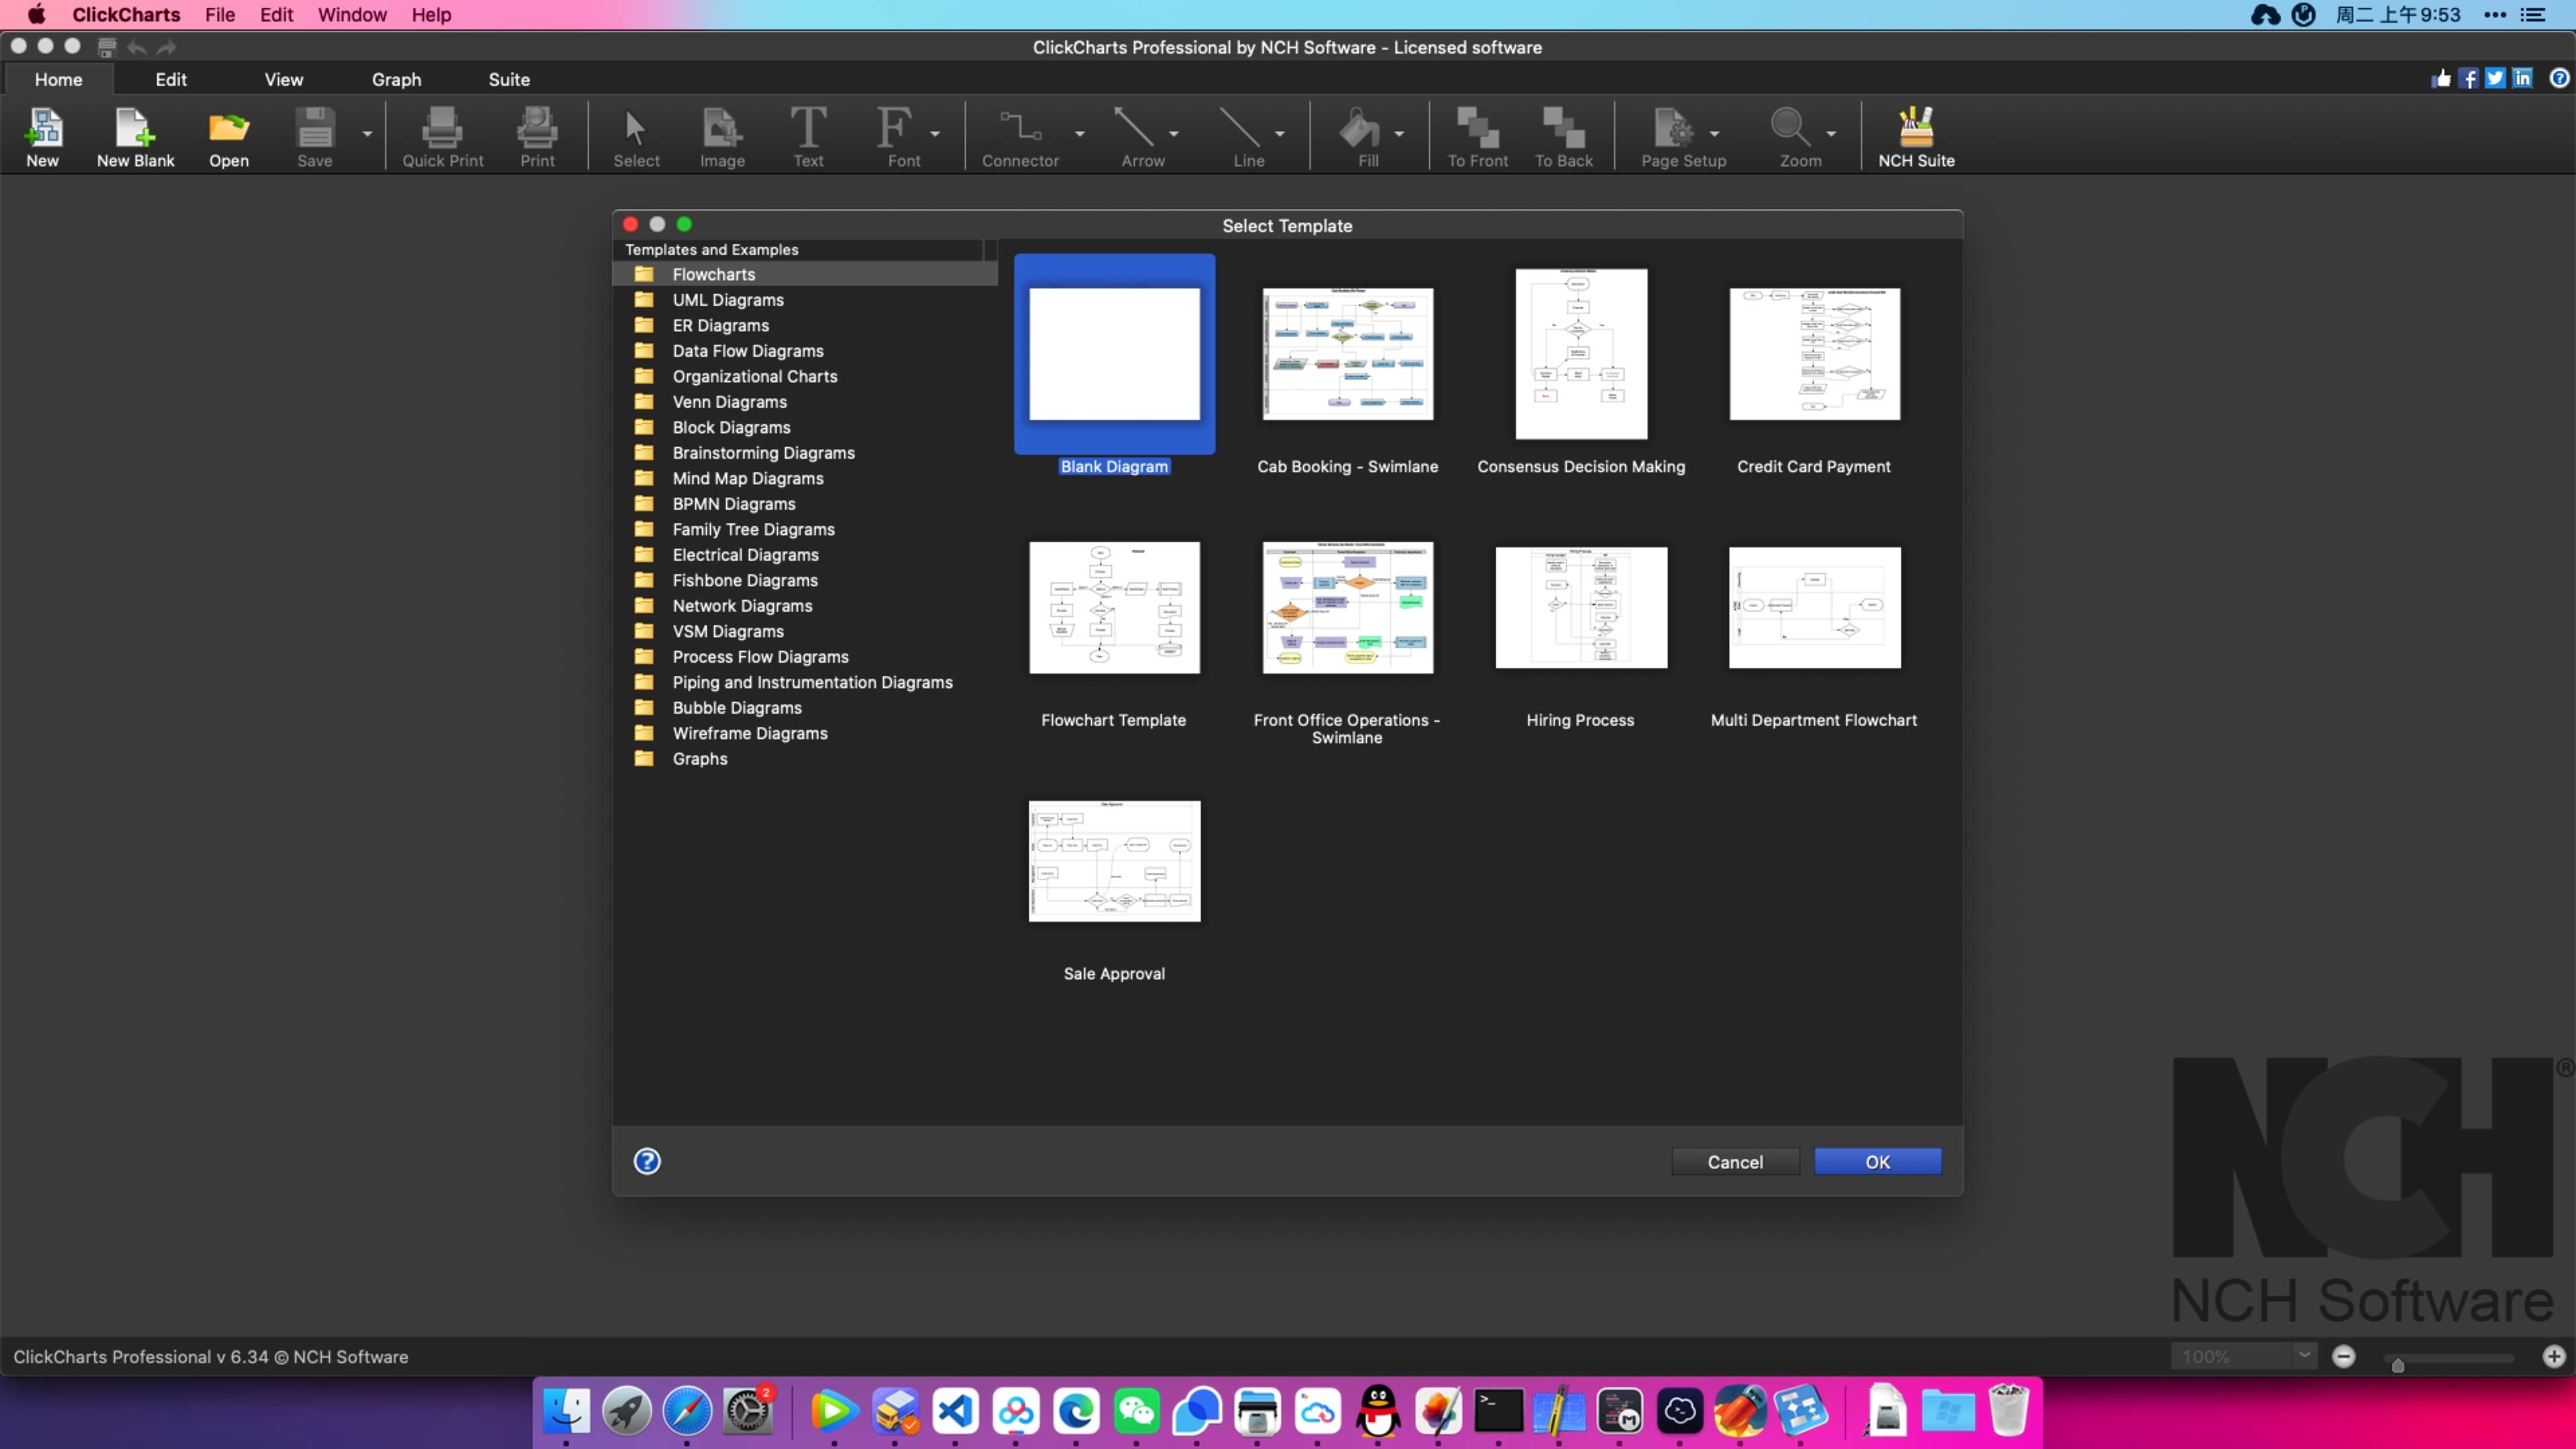Click the Quick Print icon
Screen dimensions: 2576x1449
pyautogui.click(x=442, y=136)
